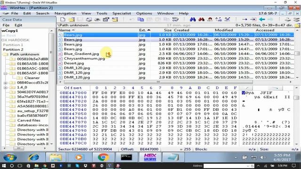Click the teal Back navigation arrow
This screenshot has height=169, width=301.
pyautogui.click(x=262, y=19)
